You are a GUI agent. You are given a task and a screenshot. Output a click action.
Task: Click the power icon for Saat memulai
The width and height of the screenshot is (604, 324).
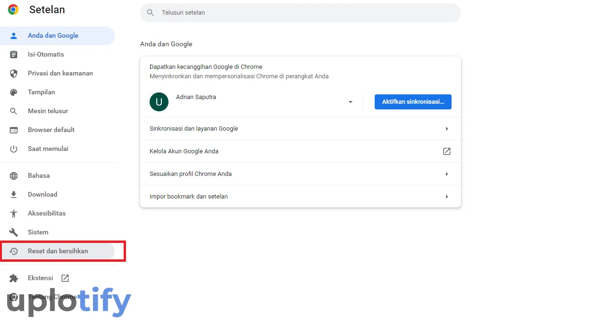14,149
